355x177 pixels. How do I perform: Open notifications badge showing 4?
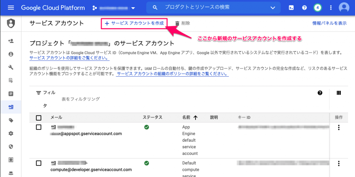tap(318, 8)
